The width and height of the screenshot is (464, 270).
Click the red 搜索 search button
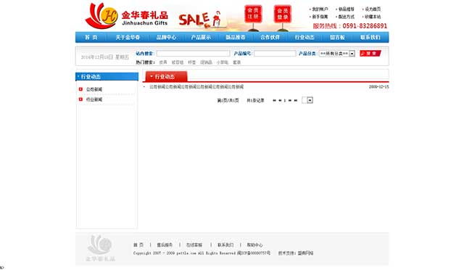[x=370, y=54]
